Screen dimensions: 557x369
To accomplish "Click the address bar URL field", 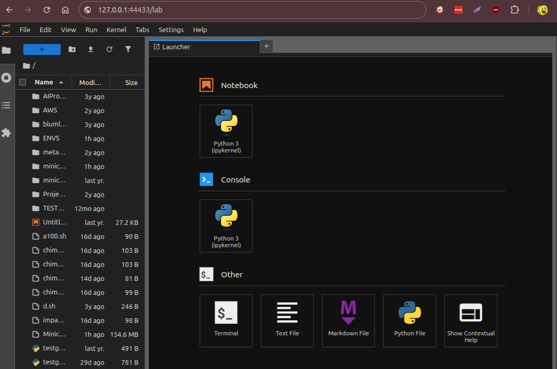I will point(252,10).
